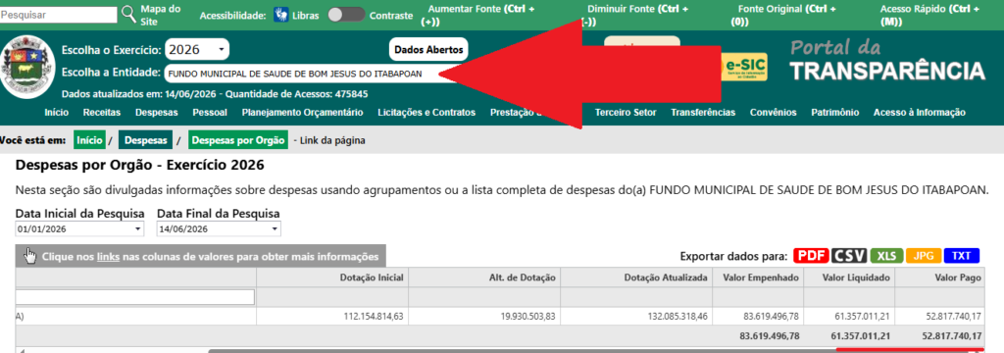Open Data Final da Pesquisa dropdown
This screenshot has height=353, width=1004.
click(x=219, y=229)
